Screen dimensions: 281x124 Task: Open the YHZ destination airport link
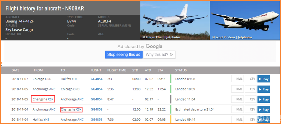pos(74,79)
